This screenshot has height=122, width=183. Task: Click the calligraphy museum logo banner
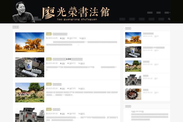(x=76, y=13)
